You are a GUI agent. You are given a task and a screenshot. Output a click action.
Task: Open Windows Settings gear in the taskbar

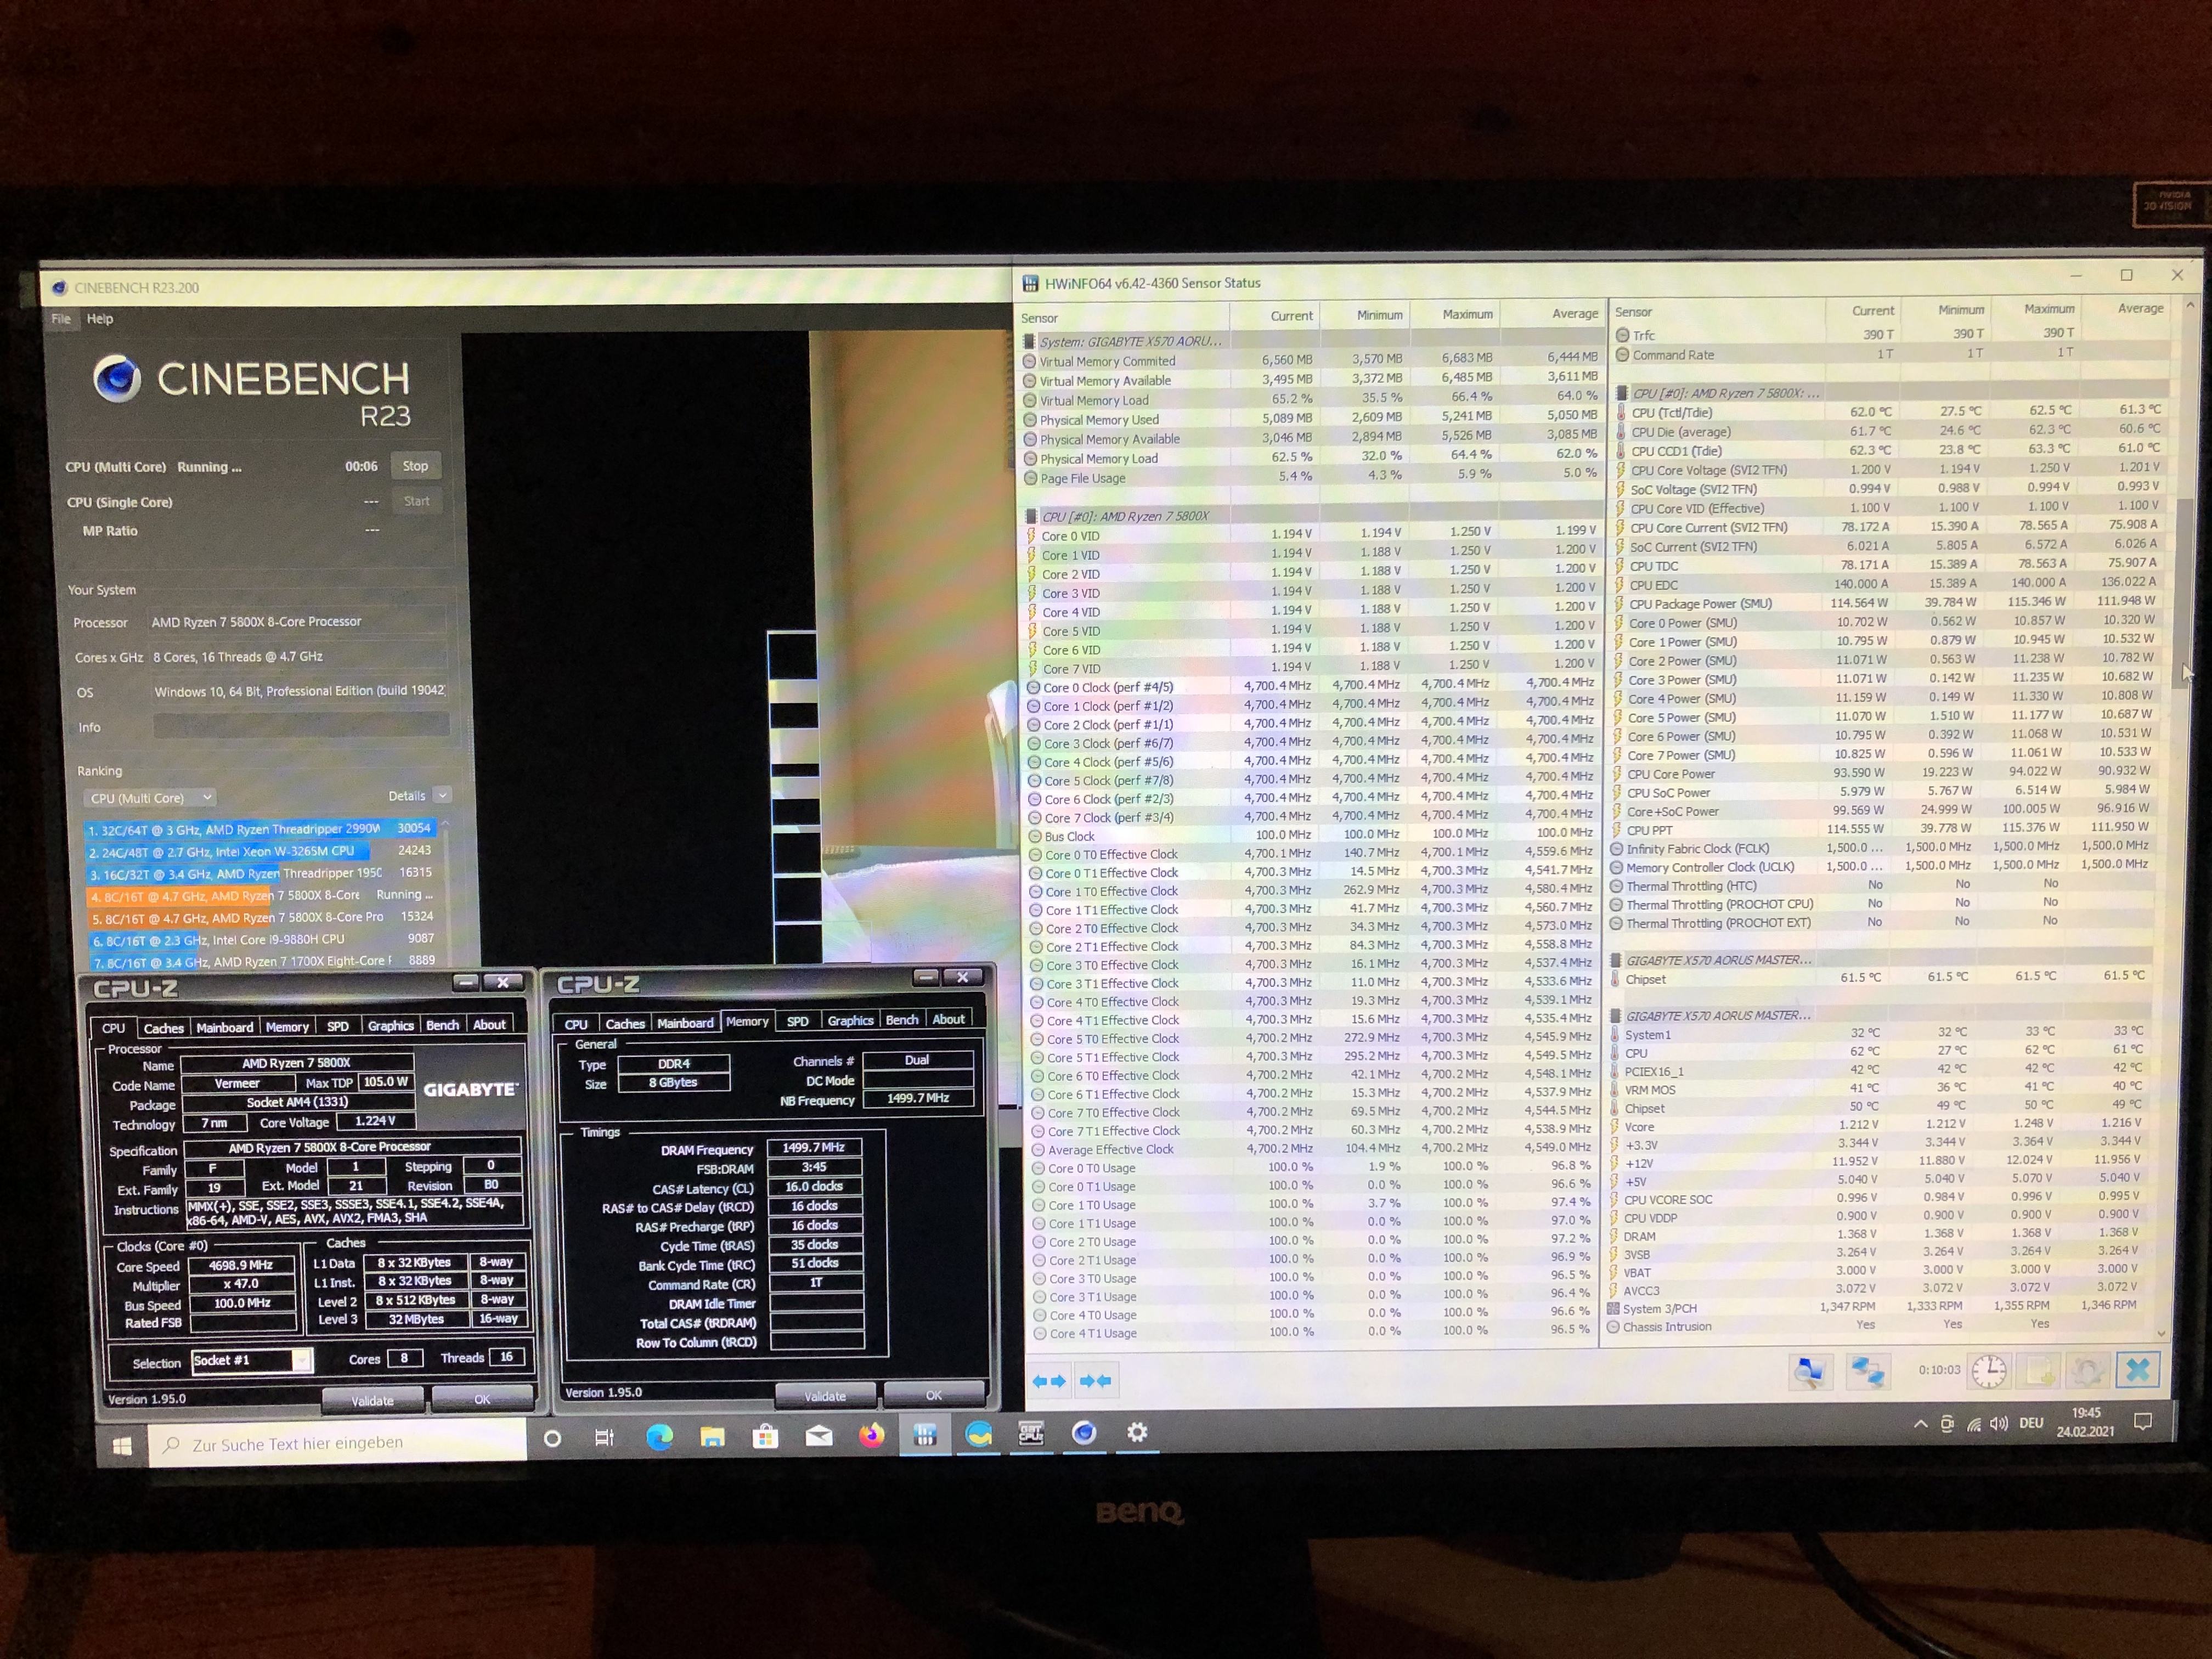point(1137,1433)
